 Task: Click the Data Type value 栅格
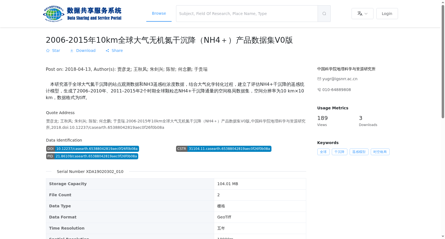pos(221,206)
